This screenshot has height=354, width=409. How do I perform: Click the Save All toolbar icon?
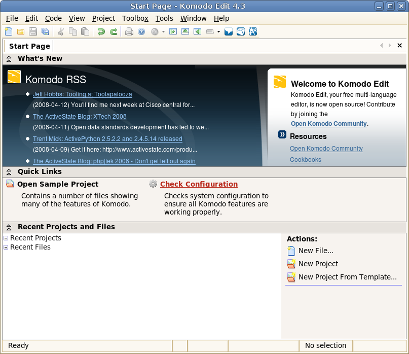(45, 31)
